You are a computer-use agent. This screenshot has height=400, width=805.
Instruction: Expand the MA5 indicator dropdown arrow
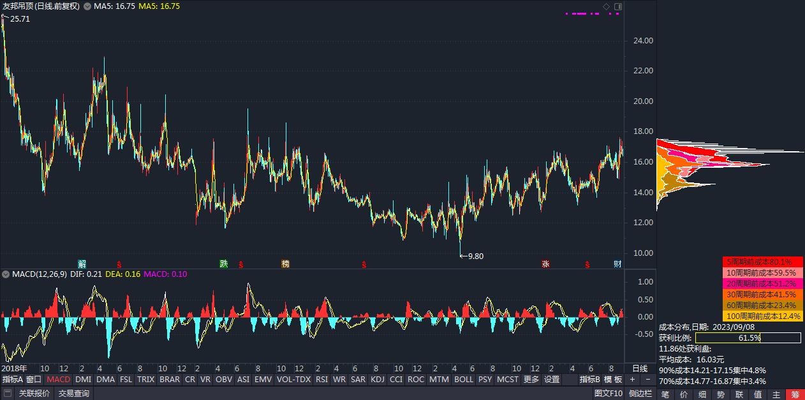(x=87, y=6)
